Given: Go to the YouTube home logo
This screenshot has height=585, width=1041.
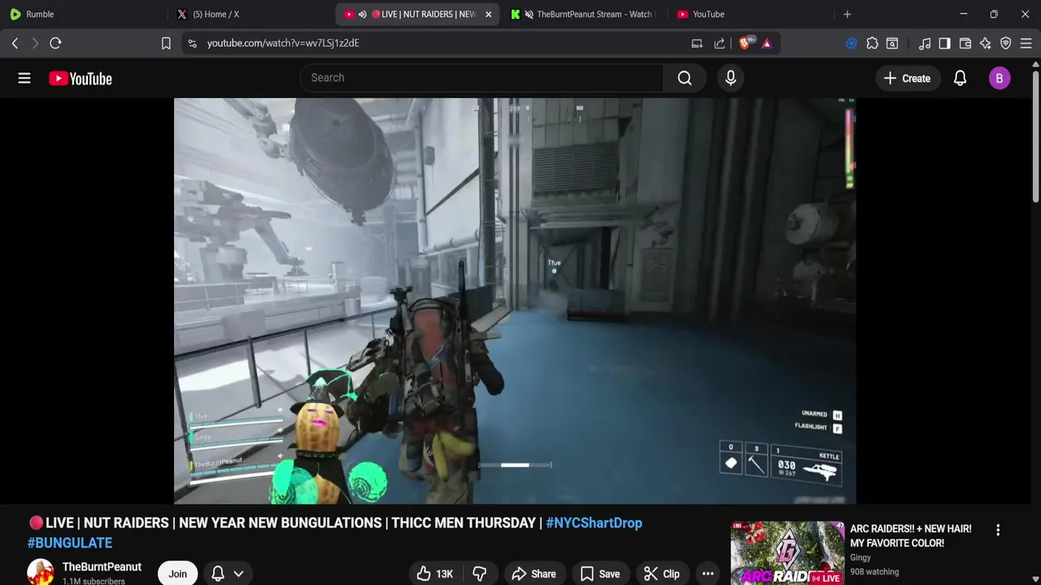Looking at the screenshot, I should pos(80,78).
